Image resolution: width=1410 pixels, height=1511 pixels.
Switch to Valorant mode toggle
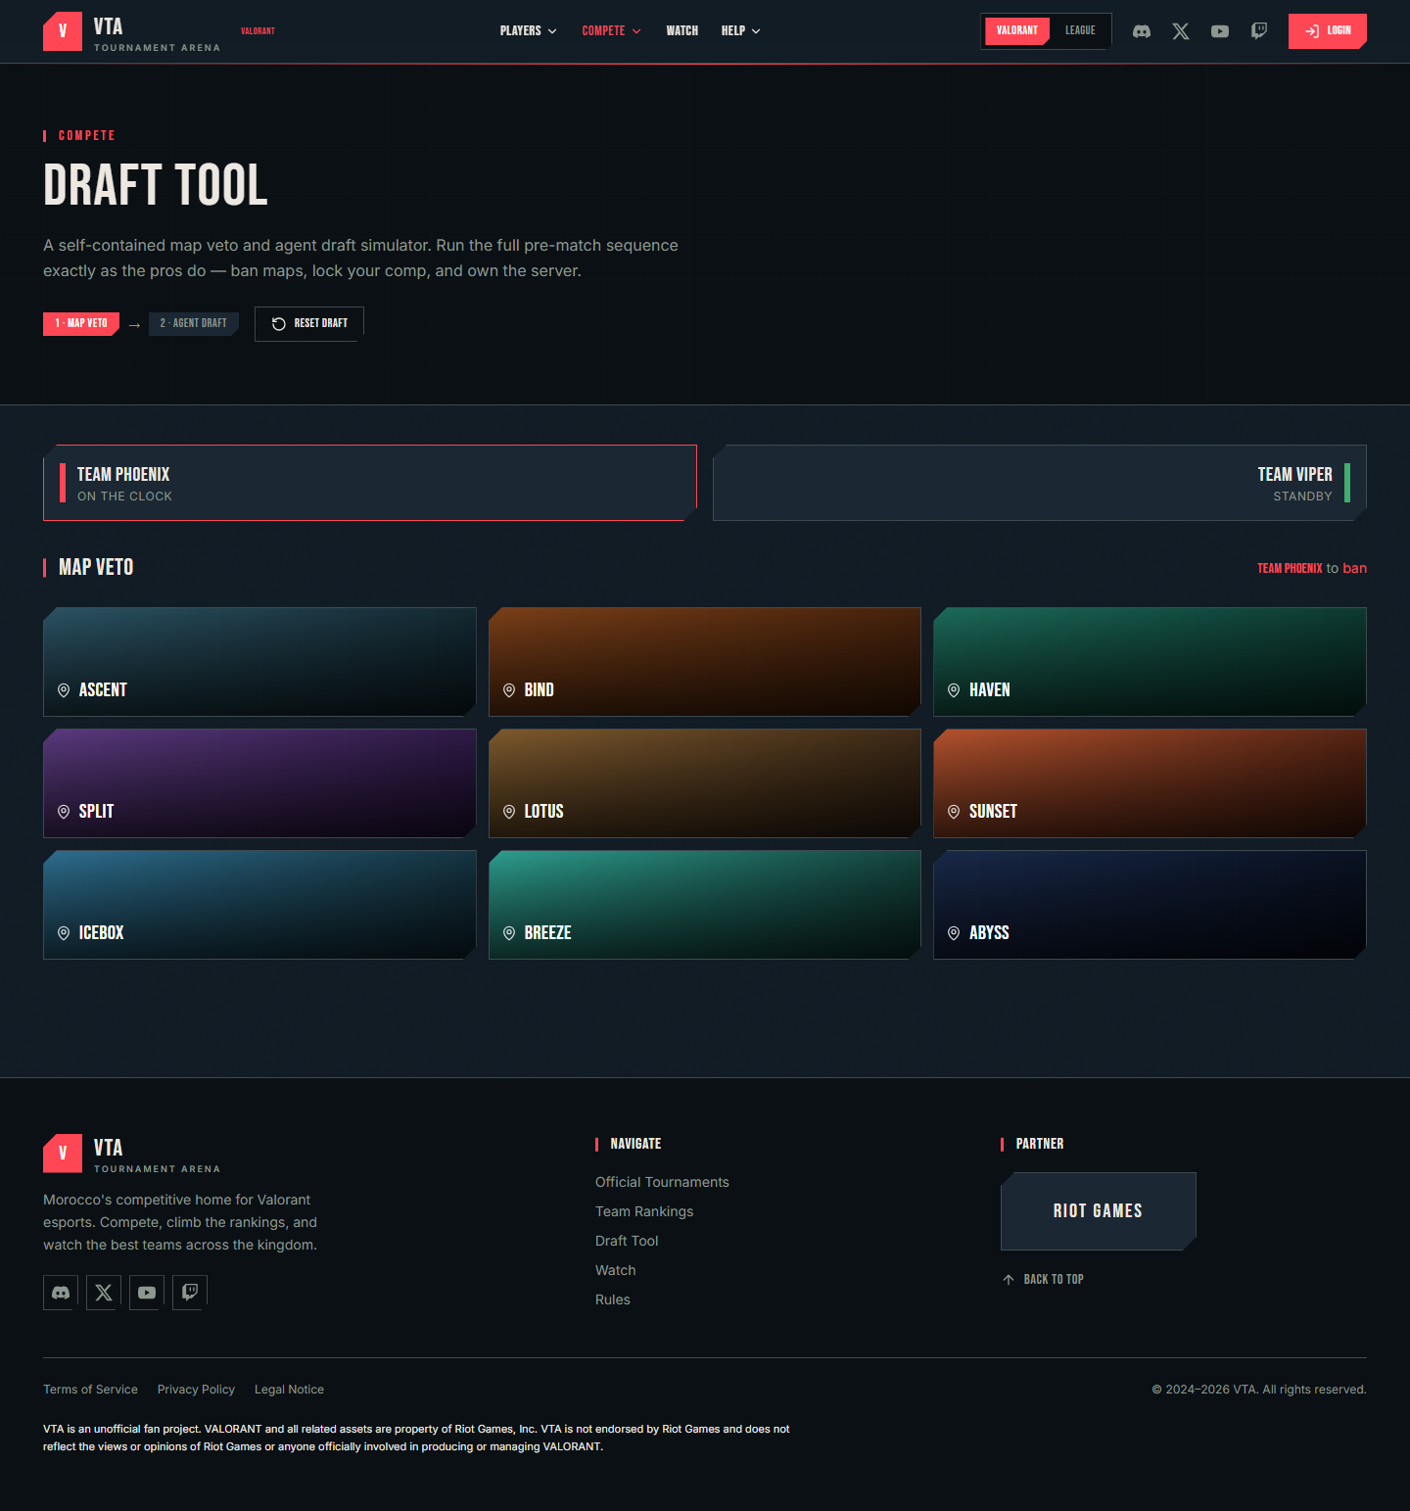coord(1017,31)
